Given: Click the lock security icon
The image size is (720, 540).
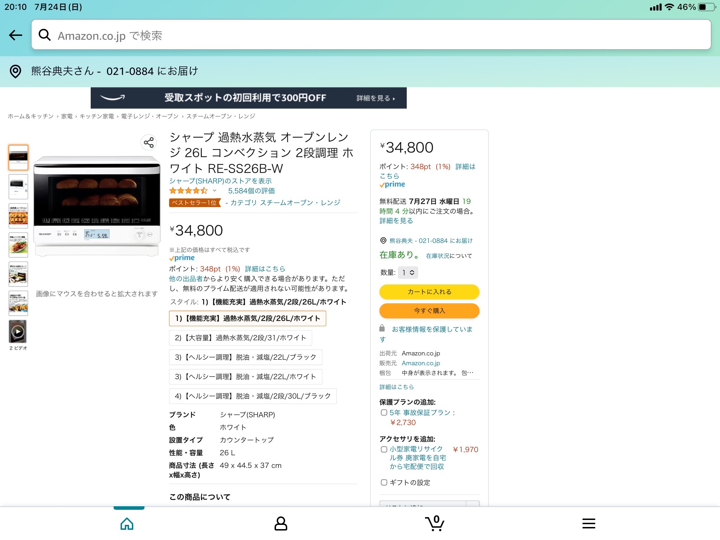Looking at the screenshot, I should (x=382, y=328).
